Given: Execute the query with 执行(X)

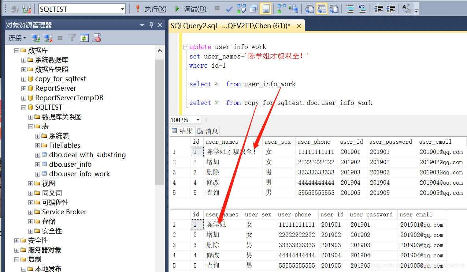Looking at the screenshot, I should point(151,9).
